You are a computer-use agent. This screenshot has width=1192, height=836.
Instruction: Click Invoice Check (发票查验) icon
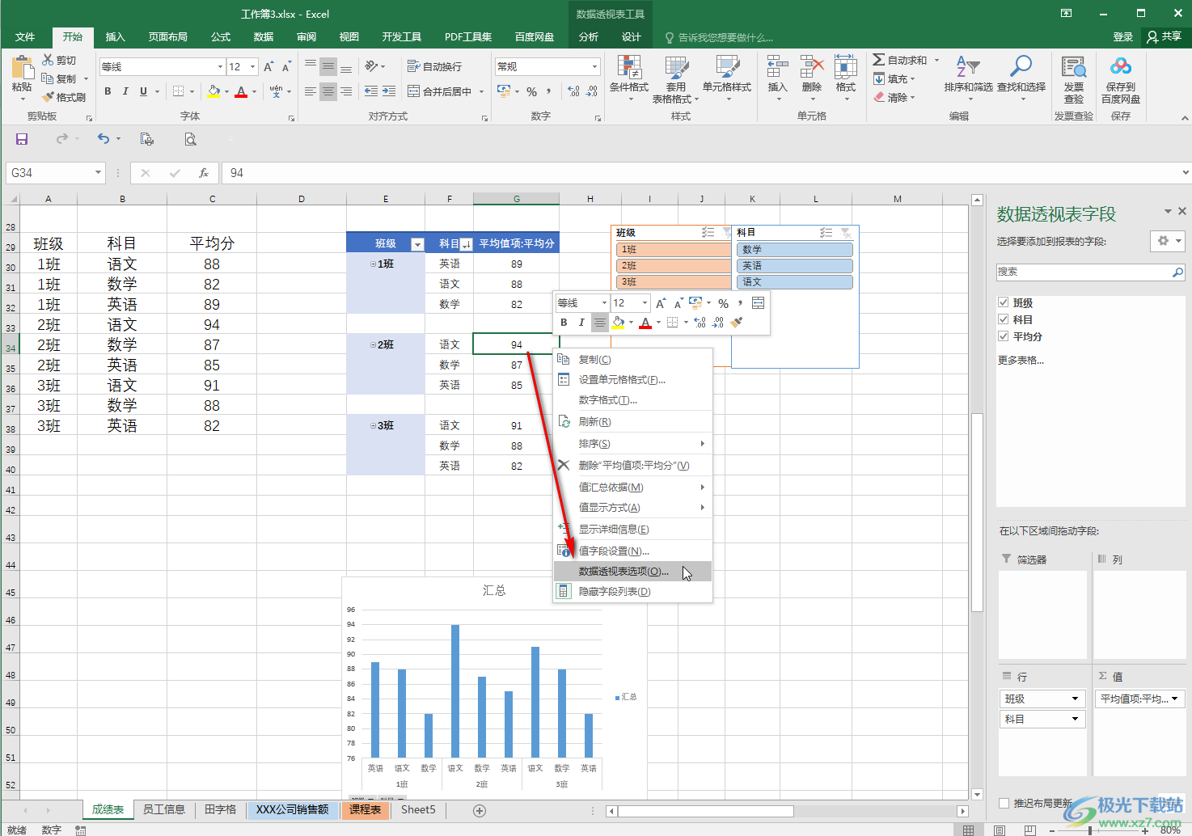[x=1074, y=67]
